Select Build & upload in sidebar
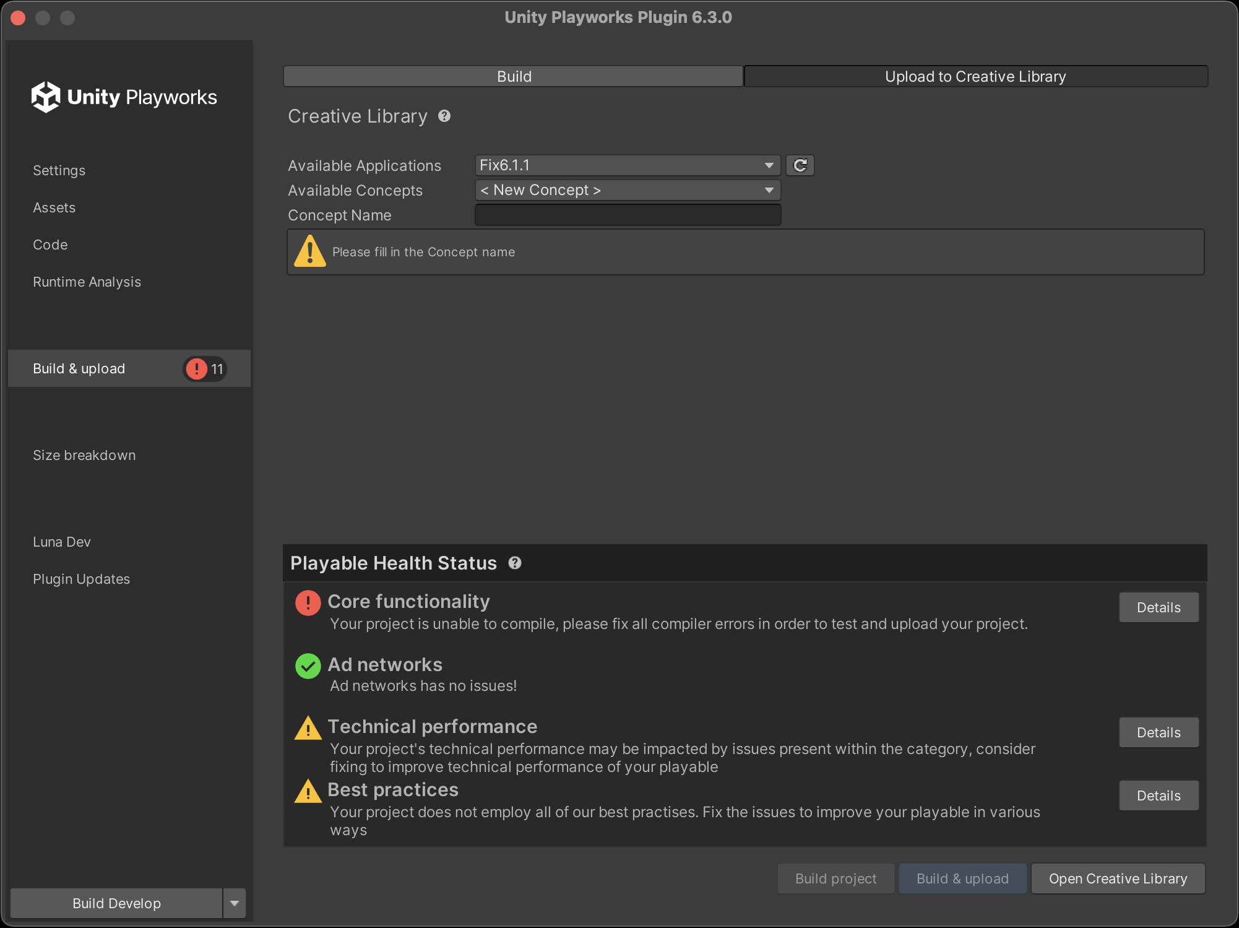 [x=129, y=368]
